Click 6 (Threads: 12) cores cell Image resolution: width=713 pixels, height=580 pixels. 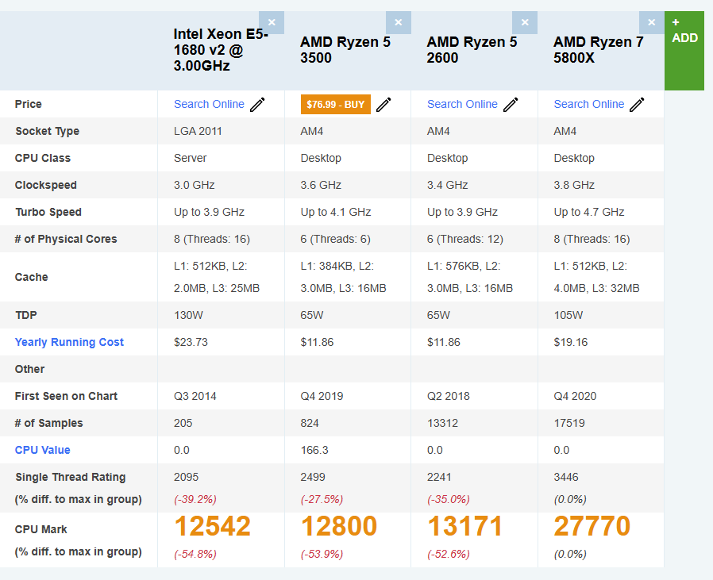[x=464, y=239]
